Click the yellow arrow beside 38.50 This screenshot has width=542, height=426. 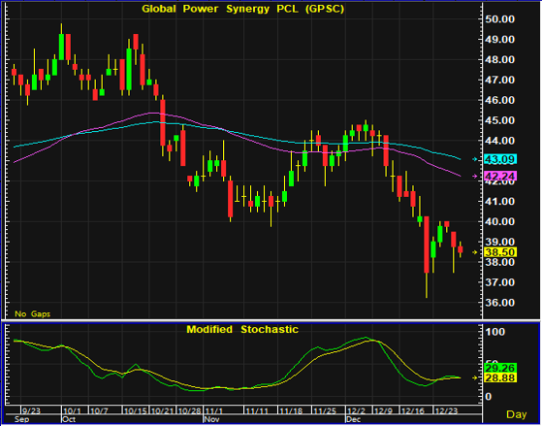(475, 252)
